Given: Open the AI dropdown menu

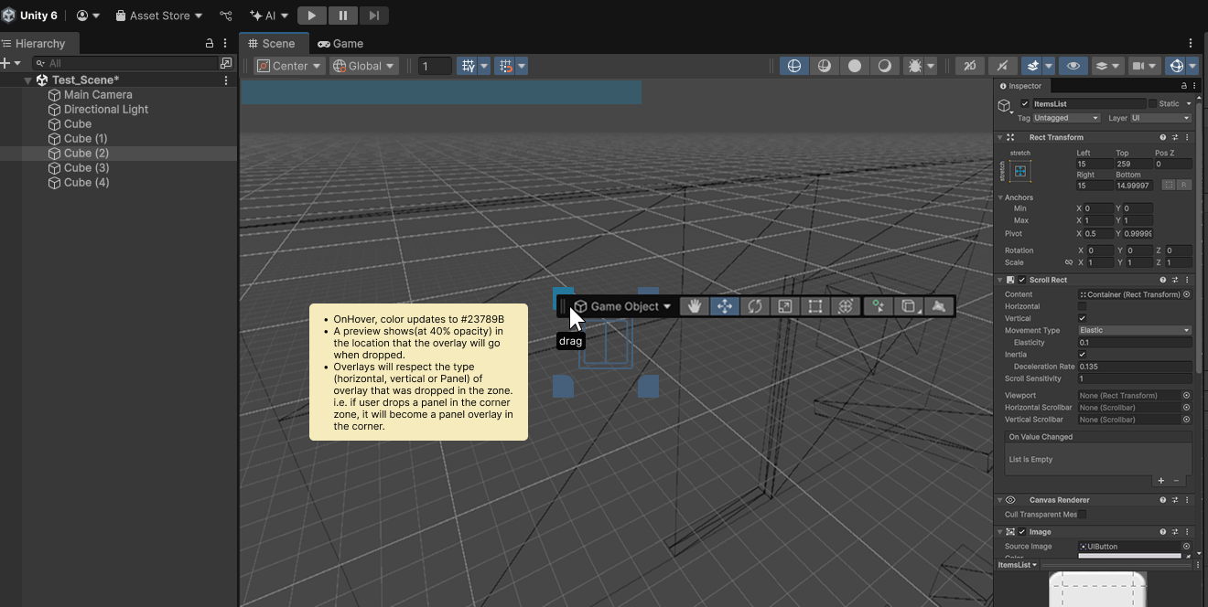Looking at the screenshot, I should point(269,16).
